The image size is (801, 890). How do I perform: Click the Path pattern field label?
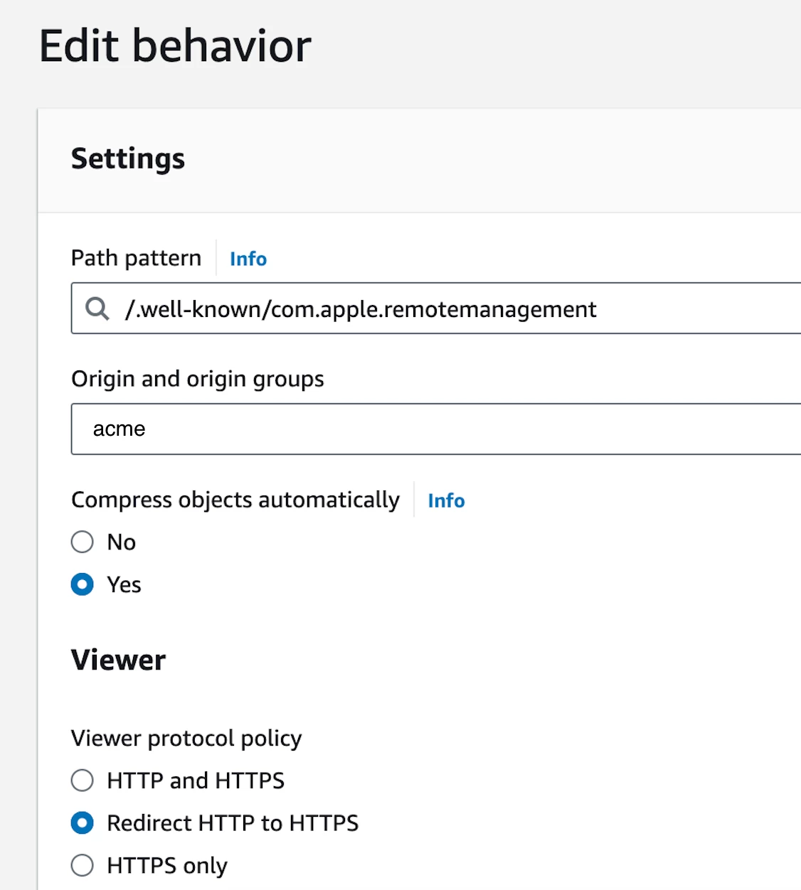pyautogui.click(x=136, y=258)
